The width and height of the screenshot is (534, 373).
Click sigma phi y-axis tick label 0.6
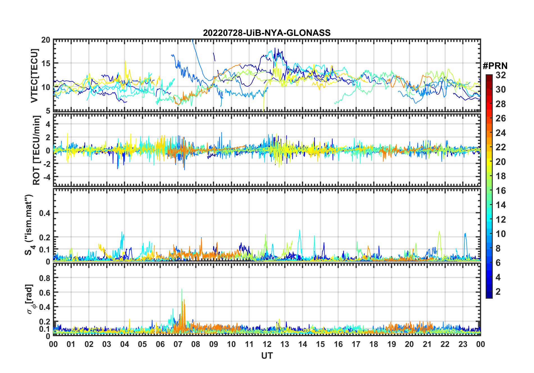tap(45, 293)
